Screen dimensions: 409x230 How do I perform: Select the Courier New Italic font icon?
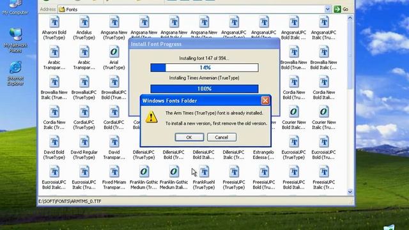[x=324, y=112]
